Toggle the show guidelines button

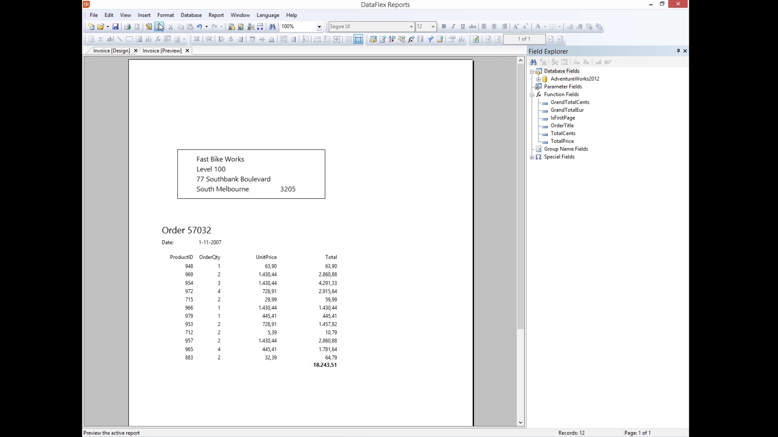point(358,39)
